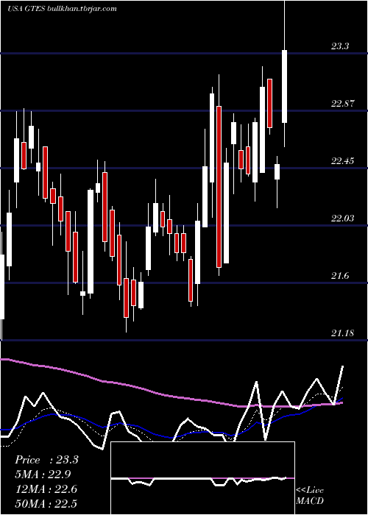Click the 'USA GTES bullkhan.tbrjar.com' watermark title
The height and width of the screenshot is (515, 368).
[x=62, y=9]
